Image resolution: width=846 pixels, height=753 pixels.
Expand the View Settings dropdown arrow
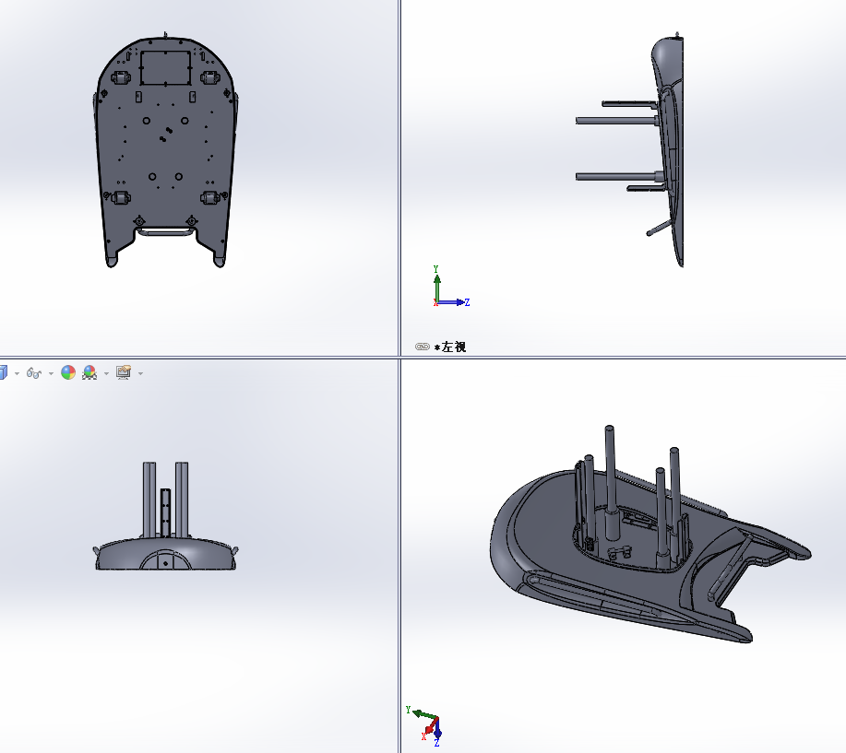point(140,373)
